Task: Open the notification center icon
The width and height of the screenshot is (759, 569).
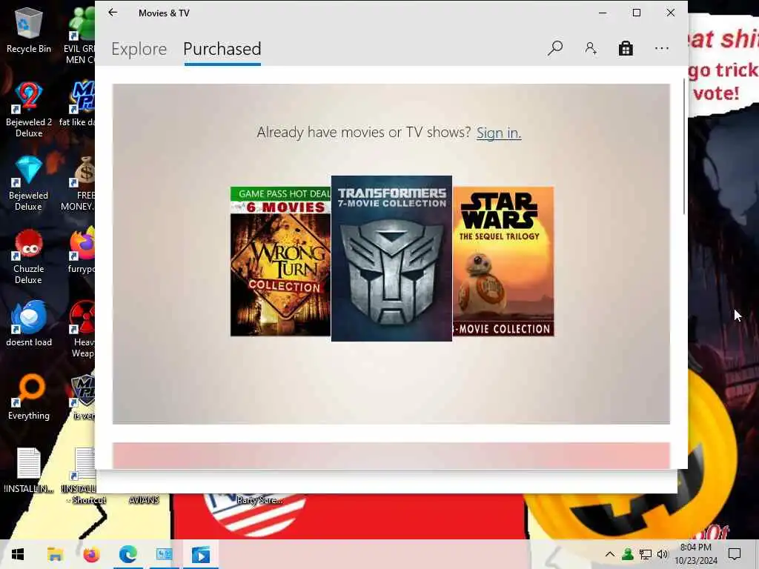Action: pyautogui.click(x=735, y=554)
